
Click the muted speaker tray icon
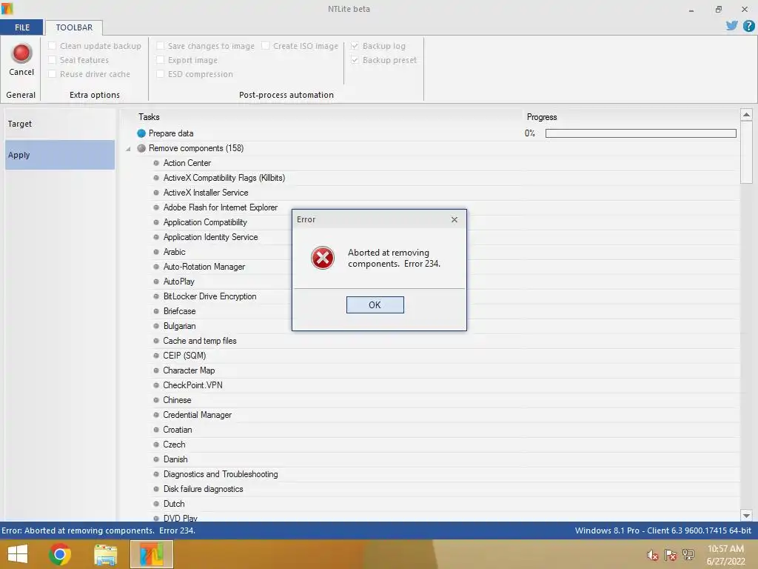[652, 555]
